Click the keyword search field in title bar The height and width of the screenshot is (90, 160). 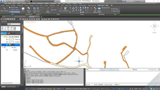pyautogui.click(x=113, y=1)
